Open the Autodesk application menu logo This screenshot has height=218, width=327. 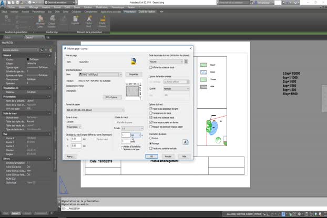(x=3, y=3)
